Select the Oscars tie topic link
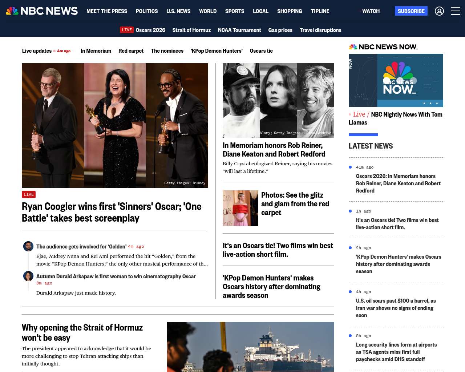 coord(261,51)
